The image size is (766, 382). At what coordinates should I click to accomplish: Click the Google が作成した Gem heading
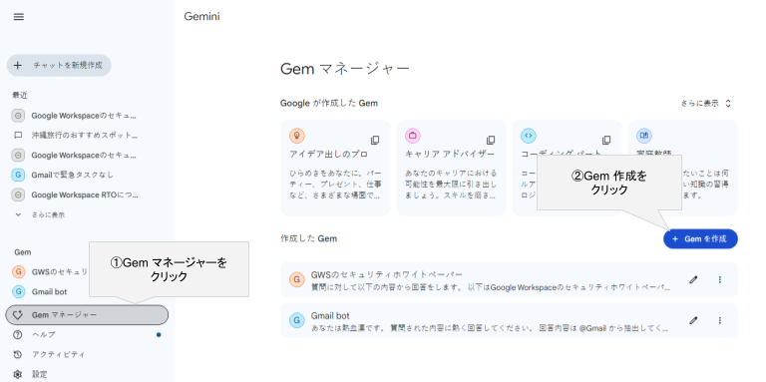[x=329, y=103]
